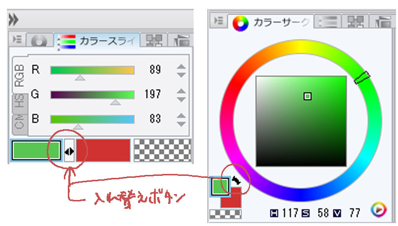This screenshot has height=226, width=398.
Task: Click the S value 58
Action: click(x=324, y=213)
